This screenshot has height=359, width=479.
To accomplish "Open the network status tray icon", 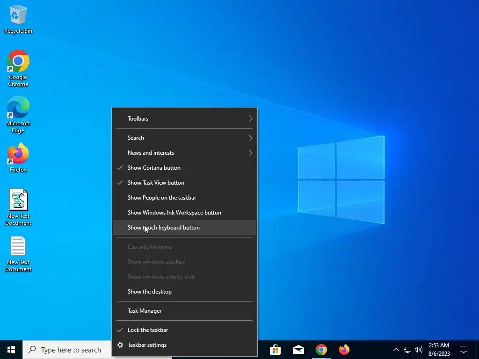I will click(407, 350).
